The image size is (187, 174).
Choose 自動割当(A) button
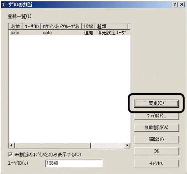point(157,127)
